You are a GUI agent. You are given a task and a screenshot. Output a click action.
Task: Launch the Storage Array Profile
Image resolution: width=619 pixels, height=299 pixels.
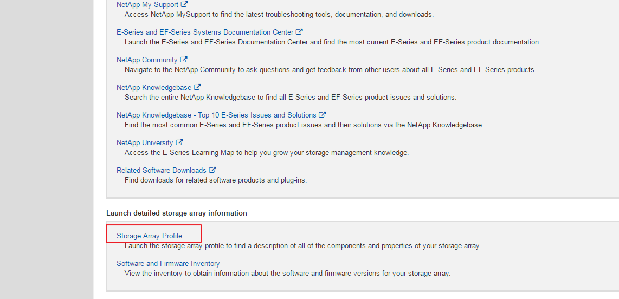pos(149,236)
